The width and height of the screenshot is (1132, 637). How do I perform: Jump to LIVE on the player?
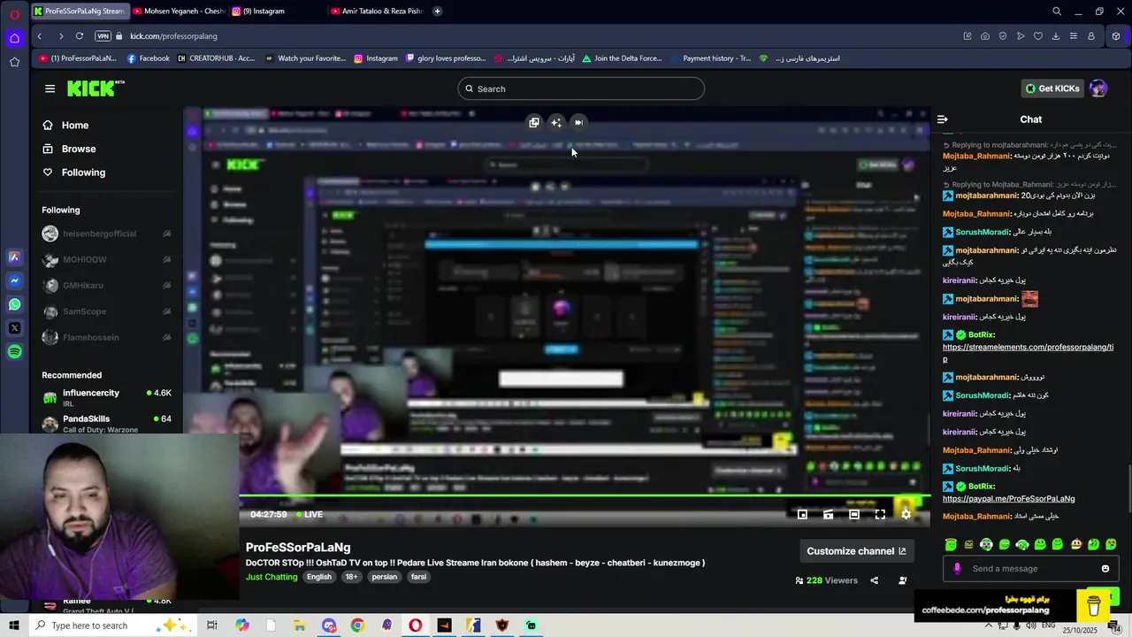pyautogui.click(x=310, y=514)
